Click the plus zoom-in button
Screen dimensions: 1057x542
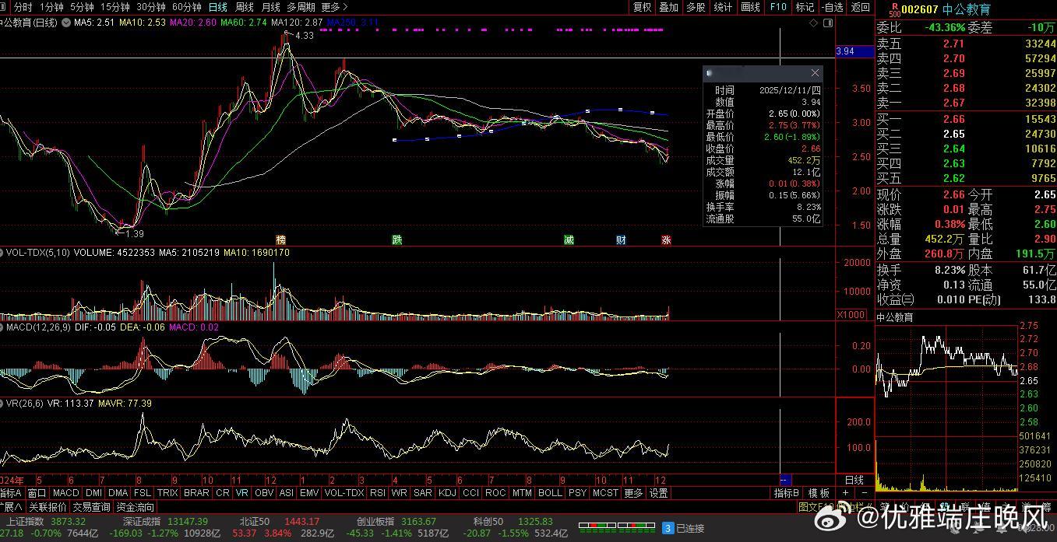(845, 493)
